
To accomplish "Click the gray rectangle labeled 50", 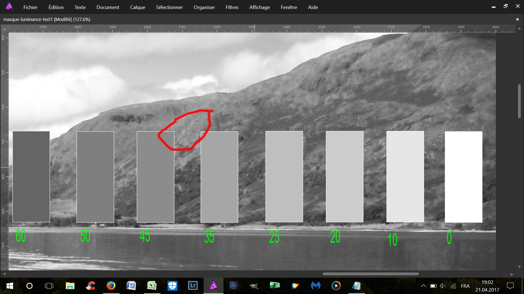I will point(95,177).
